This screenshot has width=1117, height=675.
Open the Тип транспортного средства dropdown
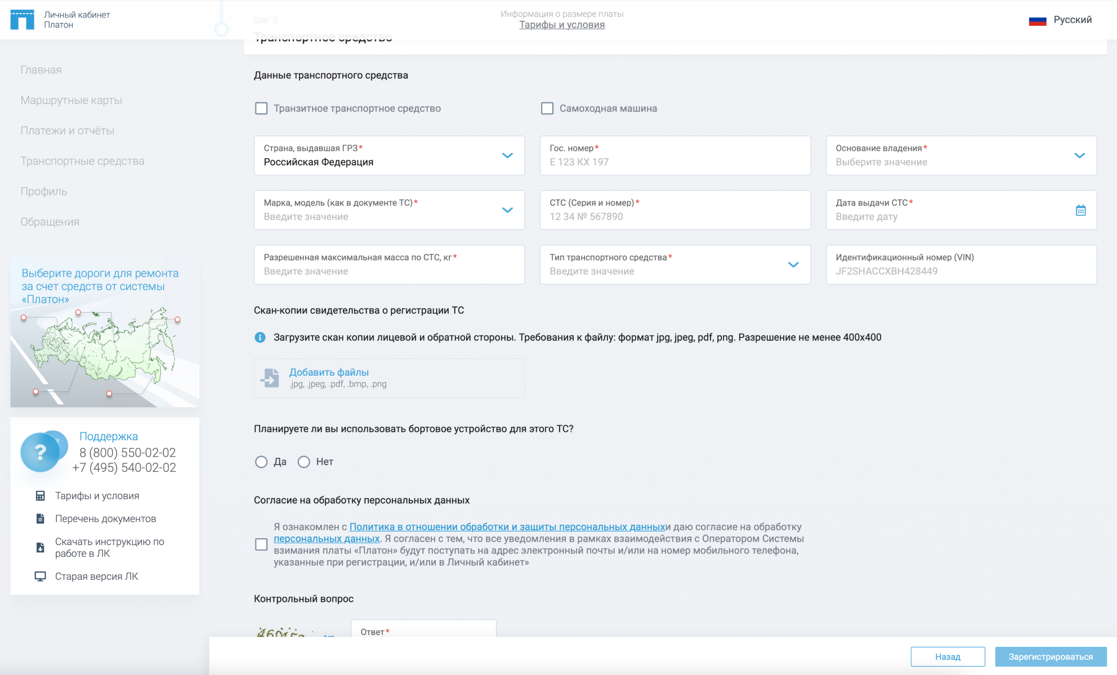[x=793, y=264]
